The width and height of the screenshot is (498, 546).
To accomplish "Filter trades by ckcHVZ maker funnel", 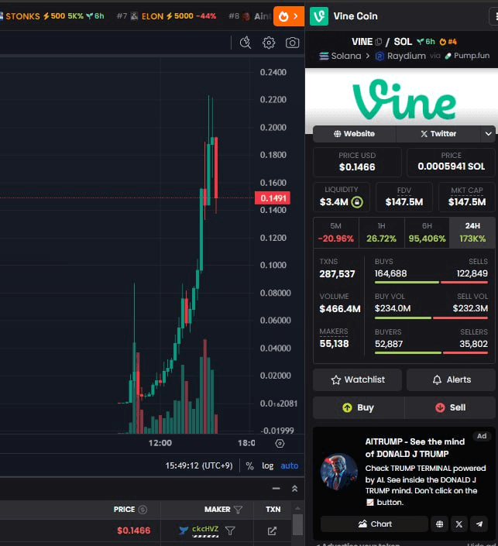I will 230,531.
